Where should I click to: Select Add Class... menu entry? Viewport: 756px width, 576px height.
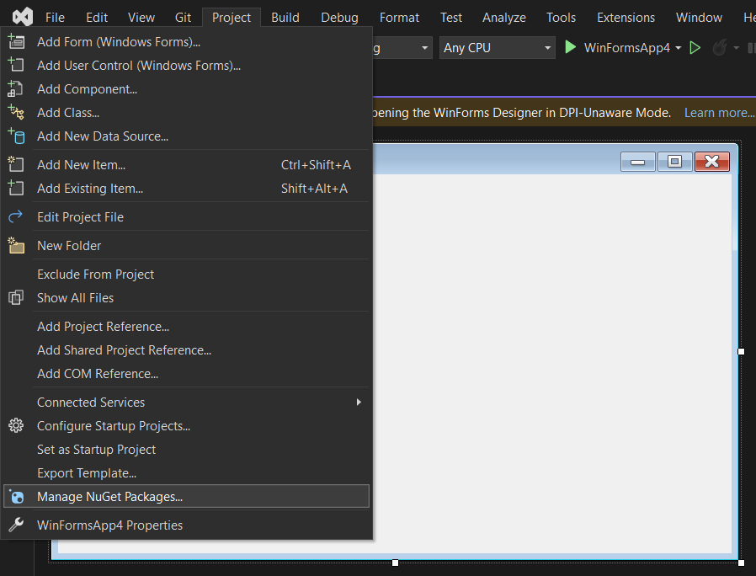point(186,112)
